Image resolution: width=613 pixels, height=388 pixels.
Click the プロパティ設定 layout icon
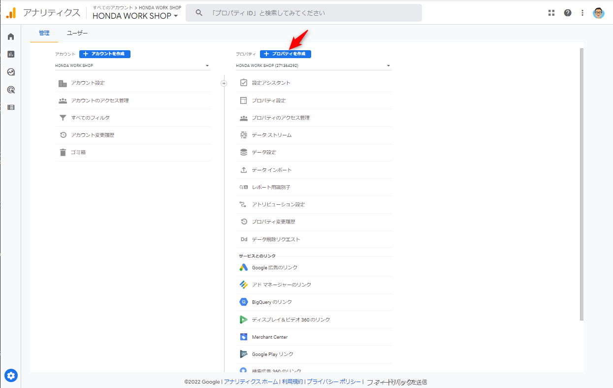243,100
